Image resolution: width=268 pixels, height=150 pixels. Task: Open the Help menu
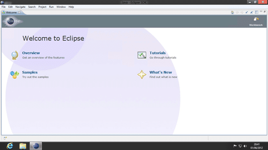[71, 7]
